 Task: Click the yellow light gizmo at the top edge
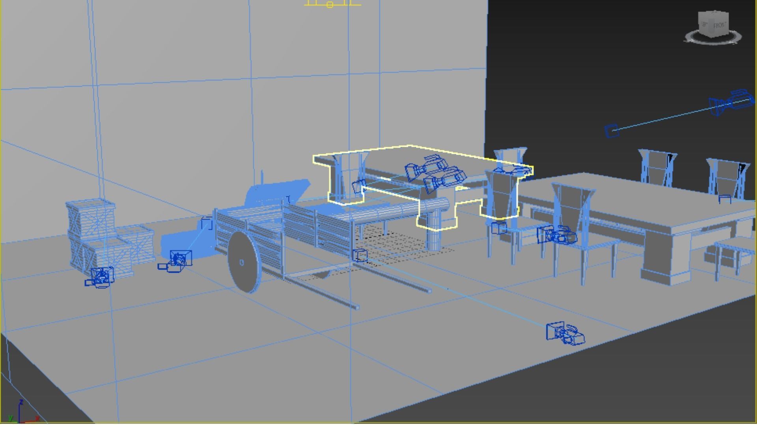(330, 4)
